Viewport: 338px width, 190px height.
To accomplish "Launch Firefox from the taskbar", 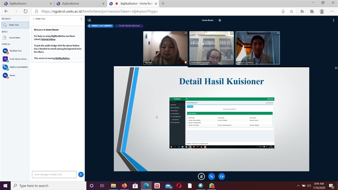I will 124,186.
